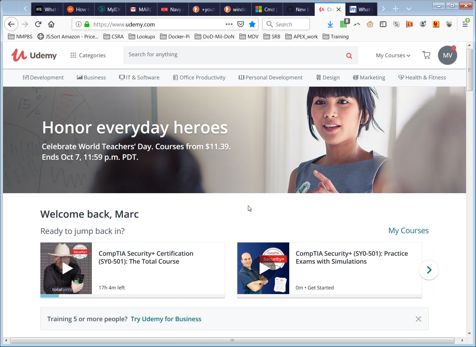This screenshot has height=347, width=476.
Task: Open the APEX_work bookmarks folder
Action: pyautogui.click(x=301, y=36)
